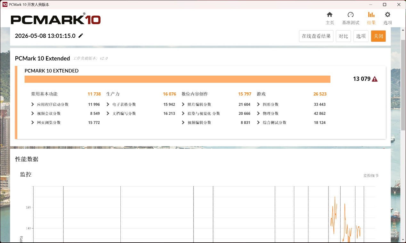Click the scrollbar down arrow
Screen dimensions: 406x243
tap(403, 239)
